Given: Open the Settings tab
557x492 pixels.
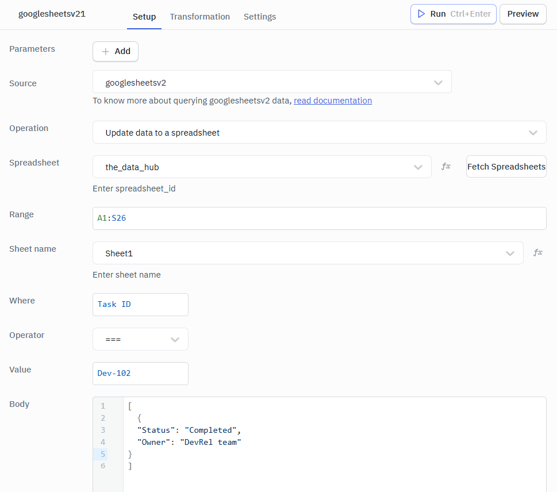Looking at the screenshot, I should [259, 17].
